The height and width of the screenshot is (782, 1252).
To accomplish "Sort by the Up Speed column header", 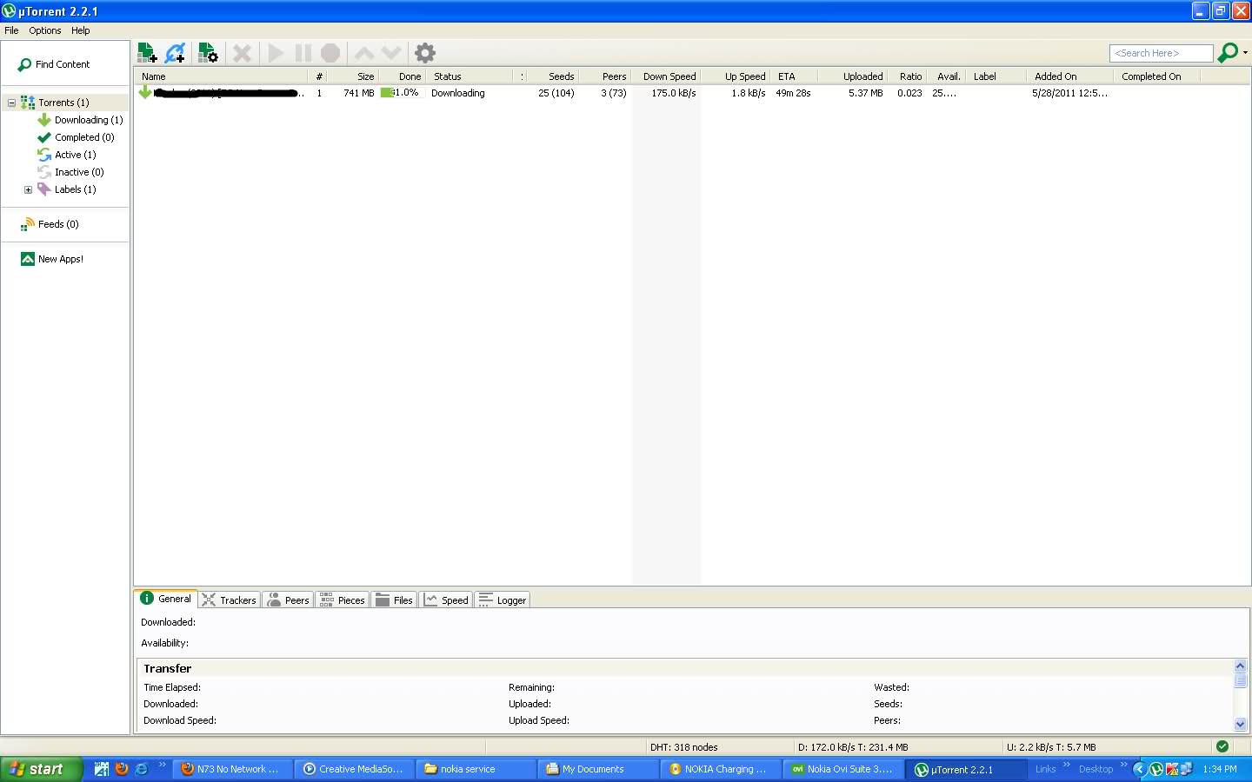I will tap(736, 76).
